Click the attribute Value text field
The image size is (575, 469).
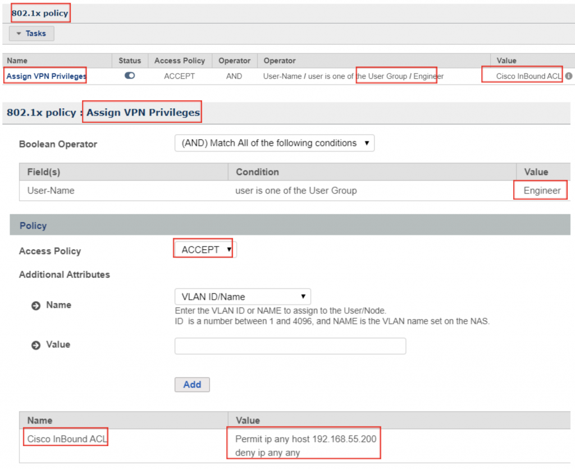(290, 346)
